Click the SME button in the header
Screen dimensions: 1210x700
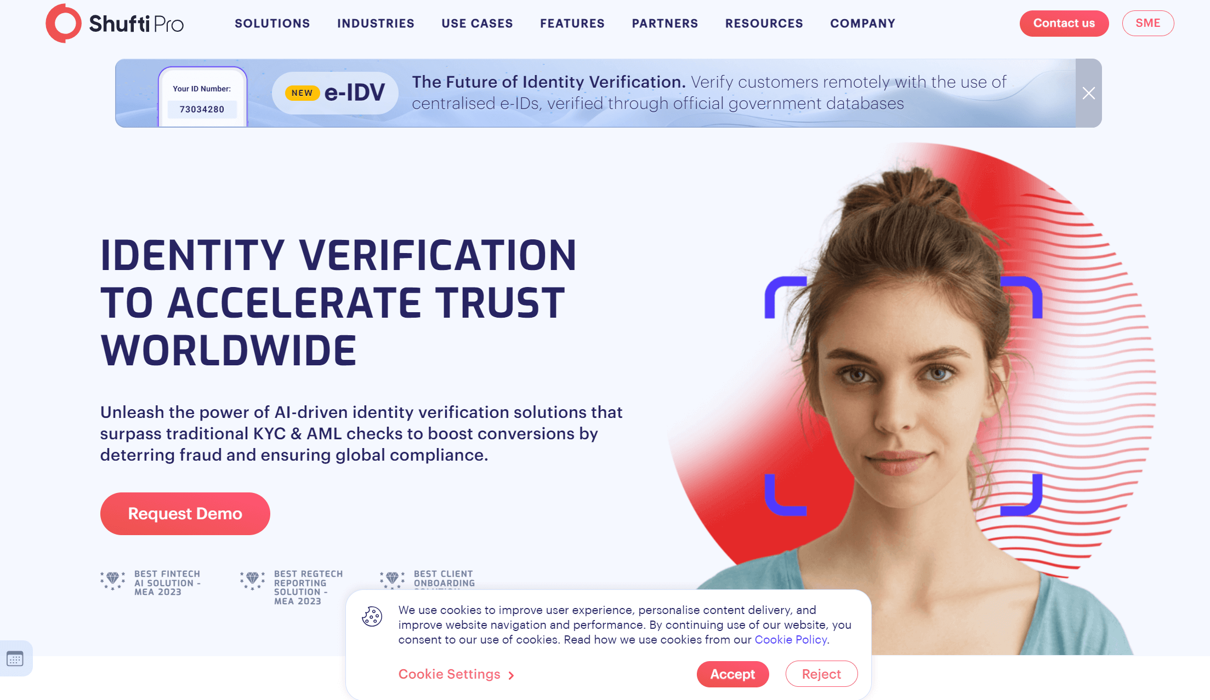[1147, 23]
